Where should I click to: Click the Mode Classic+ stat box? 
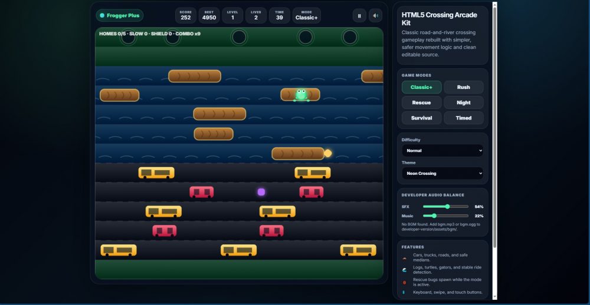click(x=307, y=15)
